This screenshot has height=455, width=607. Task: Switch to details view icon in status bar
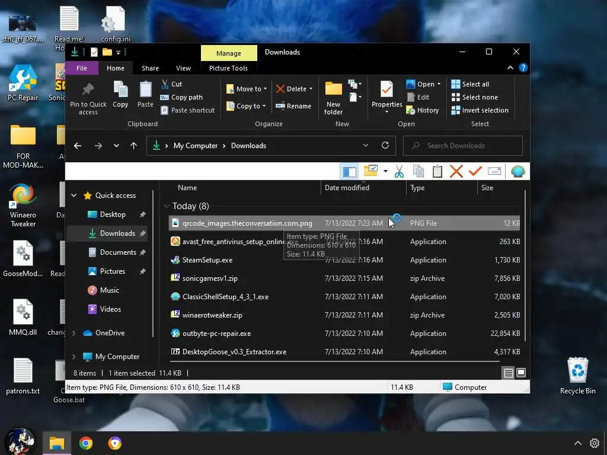point(508,373)
